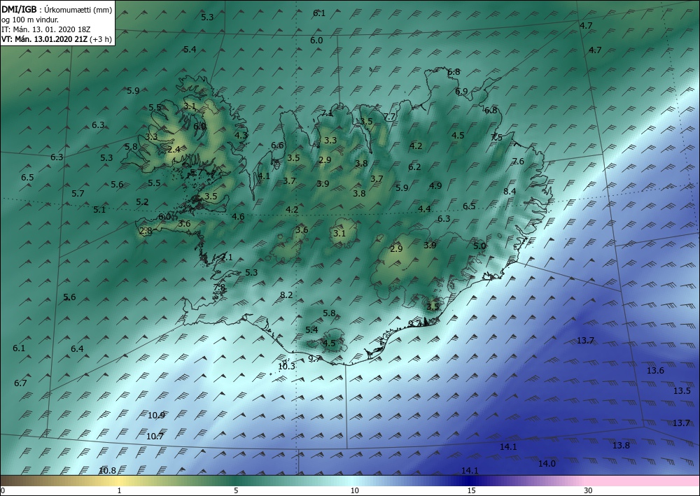This screenshot has height=496, width=700.
Task: Click the 'og 100 m vindur.' line
Action: pos(30,19)
